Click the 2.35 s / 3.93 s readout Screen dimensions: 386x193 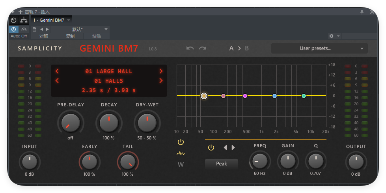click(x=108, y=90)
